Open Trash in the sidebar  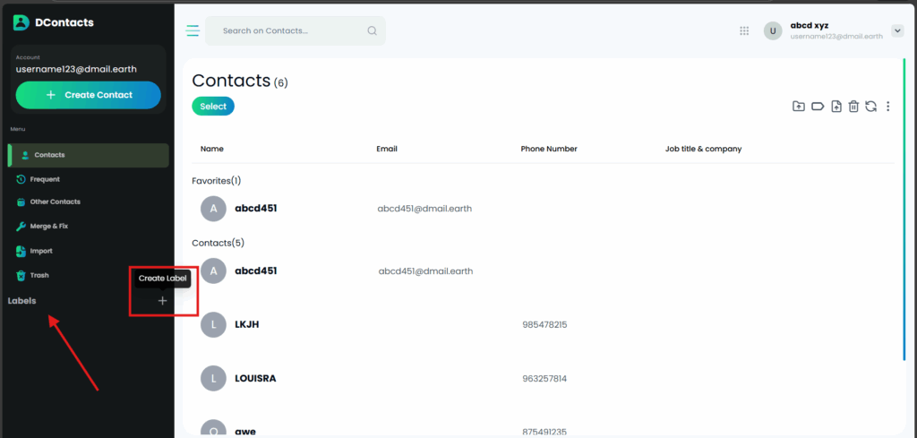[39, 275]
